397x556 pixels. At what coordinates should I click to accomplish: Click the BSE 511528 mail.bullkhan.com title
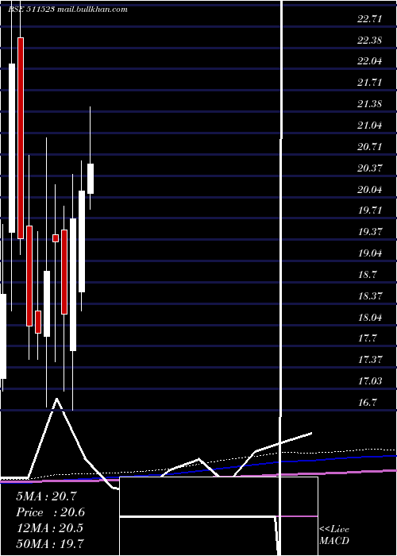(x=67, y=10)
